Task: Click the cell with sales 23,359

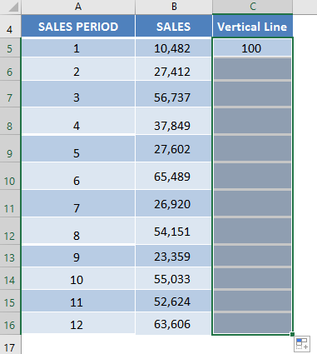Action: (174, 256)
